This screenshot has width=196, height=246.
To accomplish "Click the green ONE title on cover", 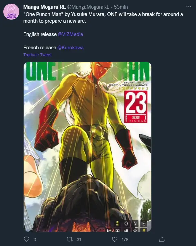I will coord(41,71).
